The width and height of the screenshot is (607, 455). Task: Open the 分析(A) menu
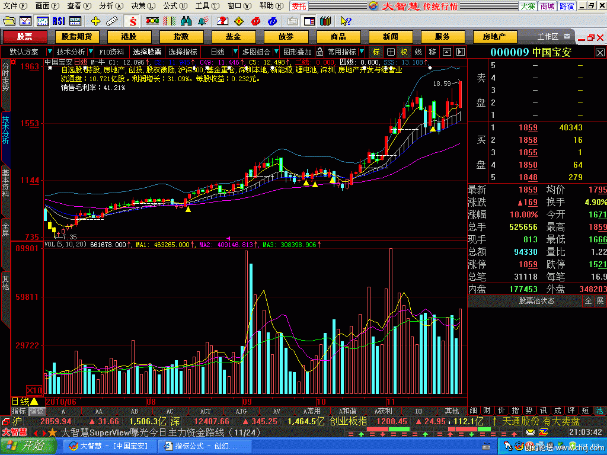[x=111, y=6]
